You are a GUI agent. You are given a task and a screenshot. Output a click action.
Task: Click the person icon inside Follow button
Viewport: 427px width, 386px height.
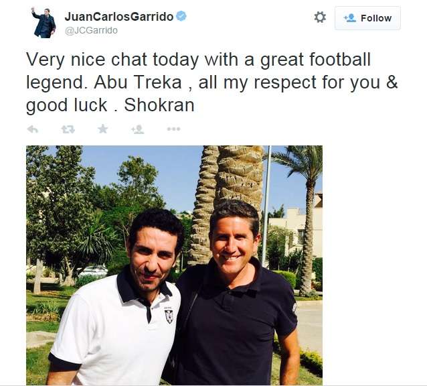349,18
